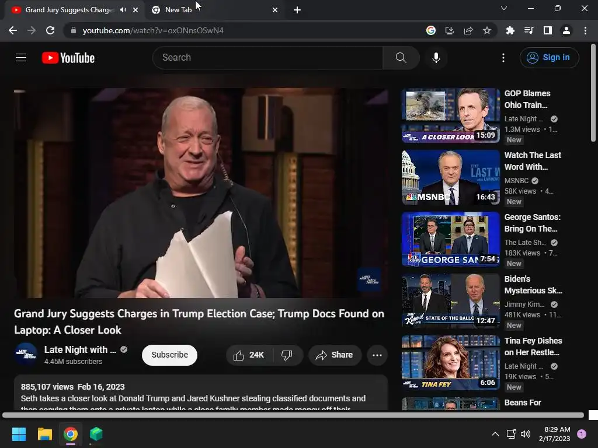Viewport: 598px width, 448px height.
Task: Toggle Chrome side panel
Action: coord(547,30)
